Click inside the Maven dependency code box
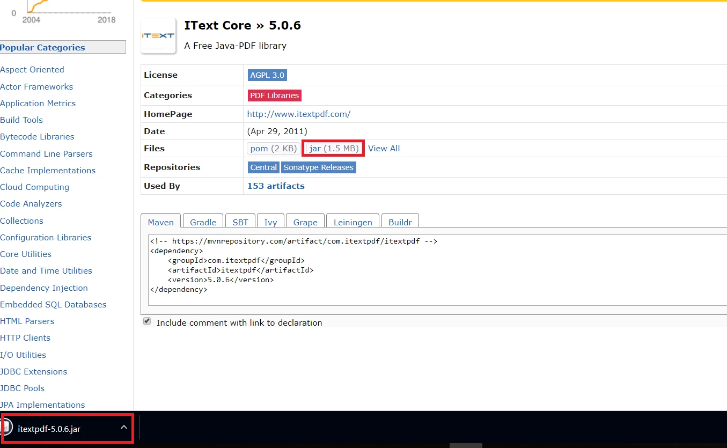The width and height of the screenshot is (727, 448). coord(437,269)
